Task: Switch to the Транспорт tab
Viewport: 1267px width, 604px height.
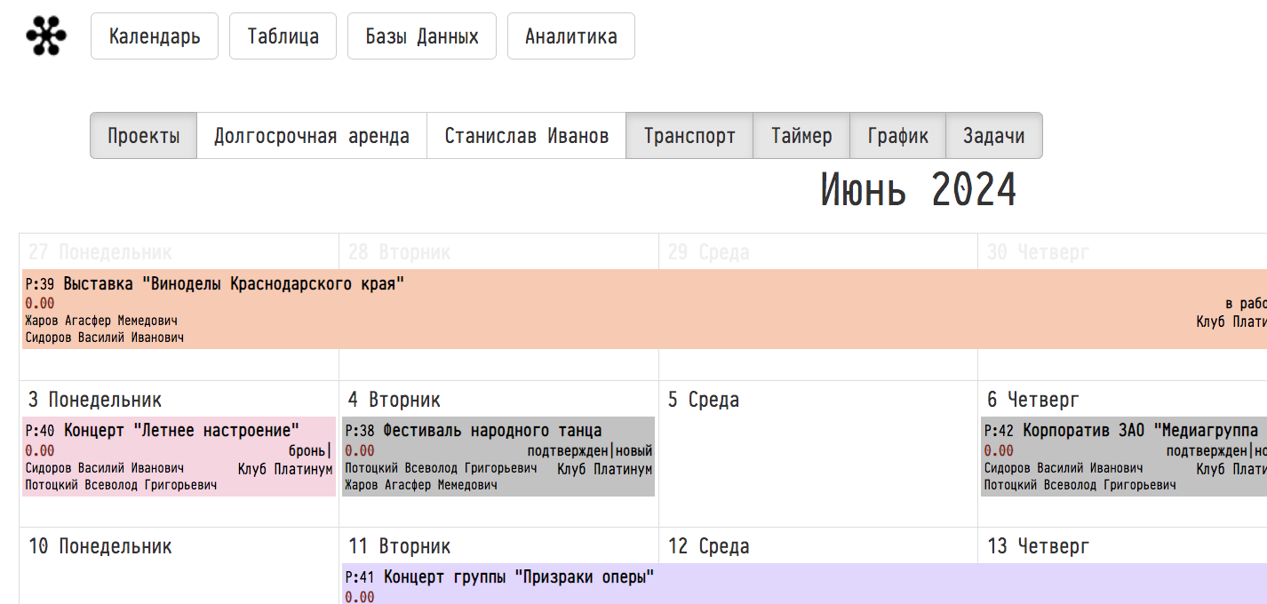Action: point(689,136)
